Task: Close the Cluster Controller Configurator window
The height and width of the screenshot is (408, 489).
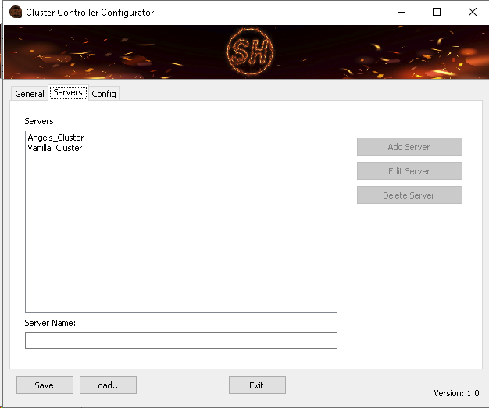Action: [472, 13]
